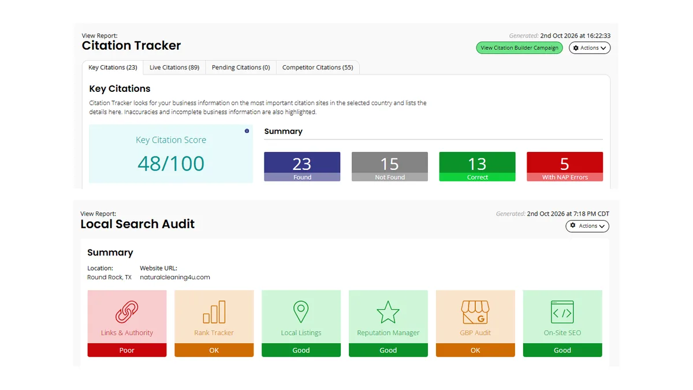Click the naturalcleaning4u.com website URL
The height and width of the screenshot is (390, 693).
175,277
